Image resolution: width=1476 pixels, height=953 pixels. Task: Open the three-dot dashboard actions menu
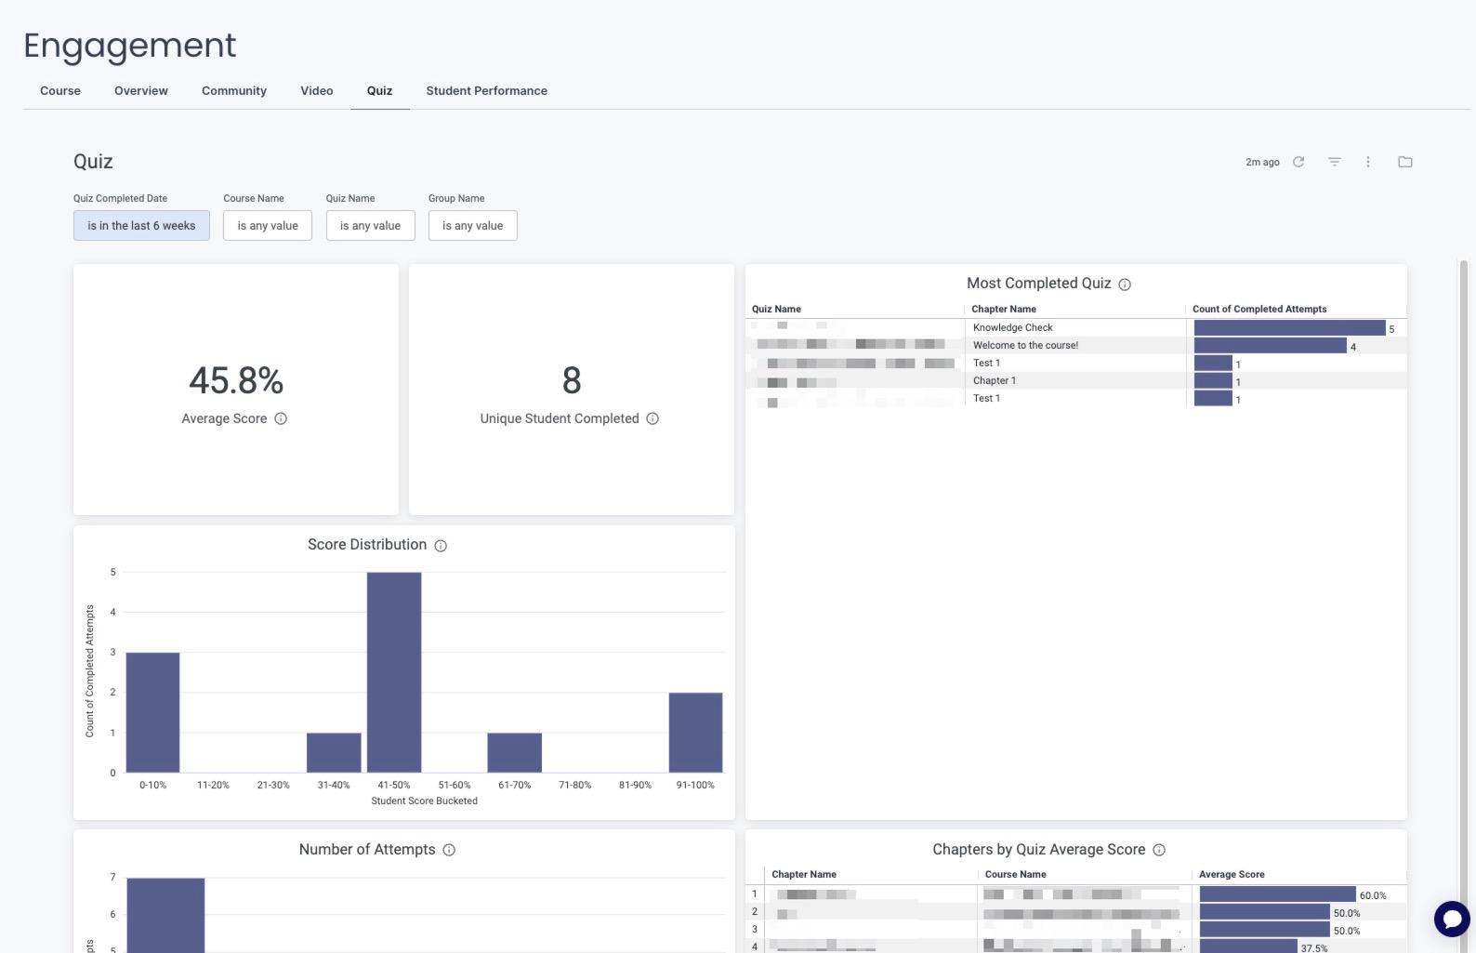[1367, 162]
